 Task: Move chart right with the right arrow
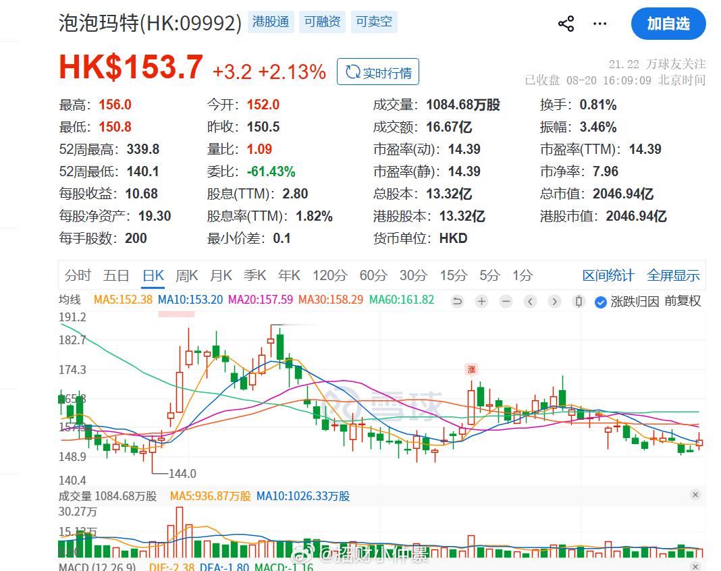[554, 302]
